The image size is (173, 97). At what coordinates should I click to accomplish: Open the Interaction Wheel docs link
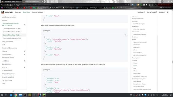(x=8, y=58)
